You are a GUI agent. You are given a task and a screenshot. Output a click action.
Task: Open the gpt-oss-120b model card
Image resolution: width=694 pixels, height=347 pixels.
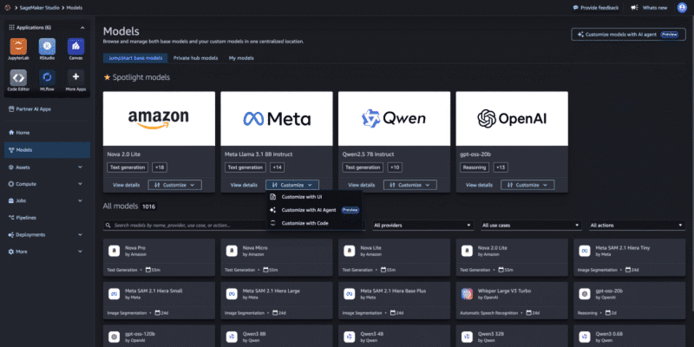pyautogui.click(x=159, y=337)
